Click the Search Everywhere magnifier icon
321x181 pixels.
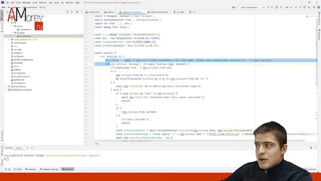314,7
